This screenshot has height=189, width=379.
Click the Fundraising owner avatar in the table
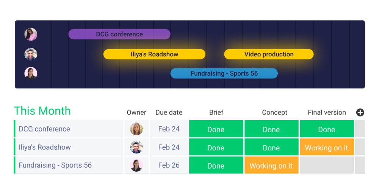point(136,165)
